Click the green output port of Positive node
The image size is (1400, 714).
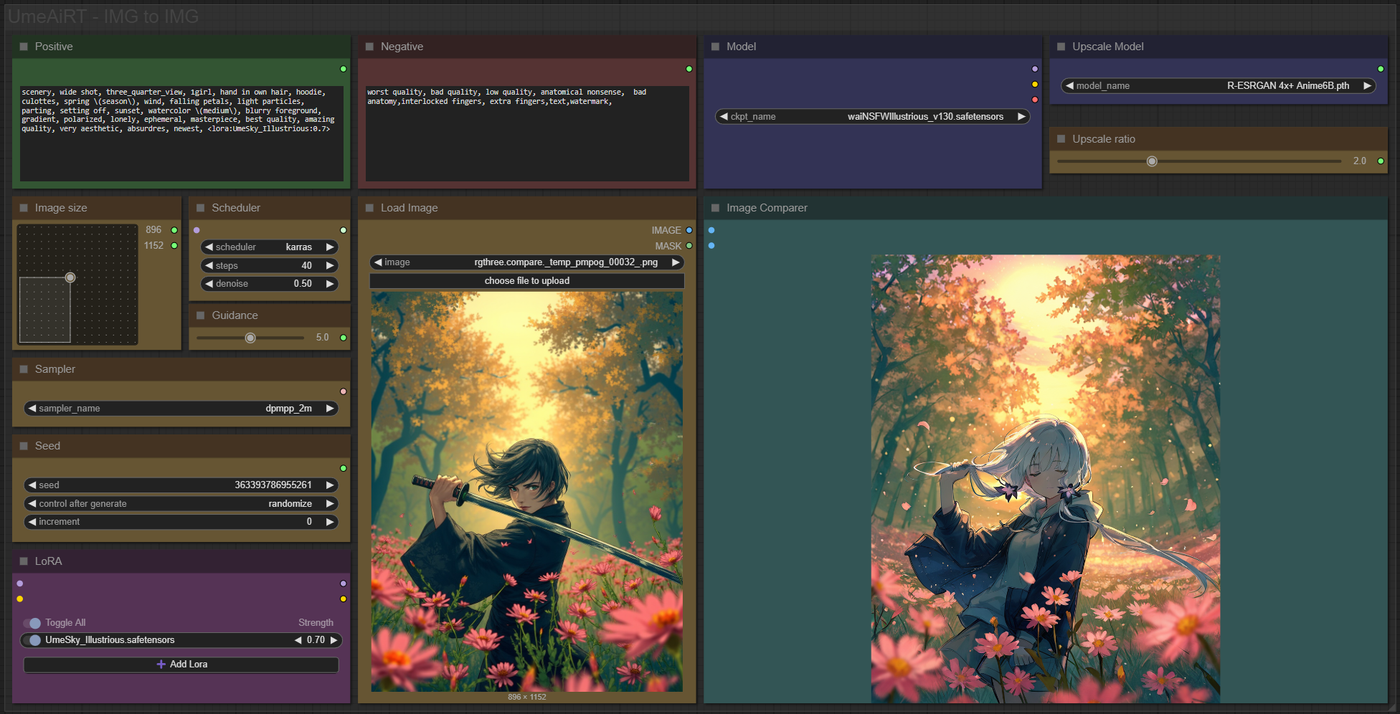tap(344, 69)
